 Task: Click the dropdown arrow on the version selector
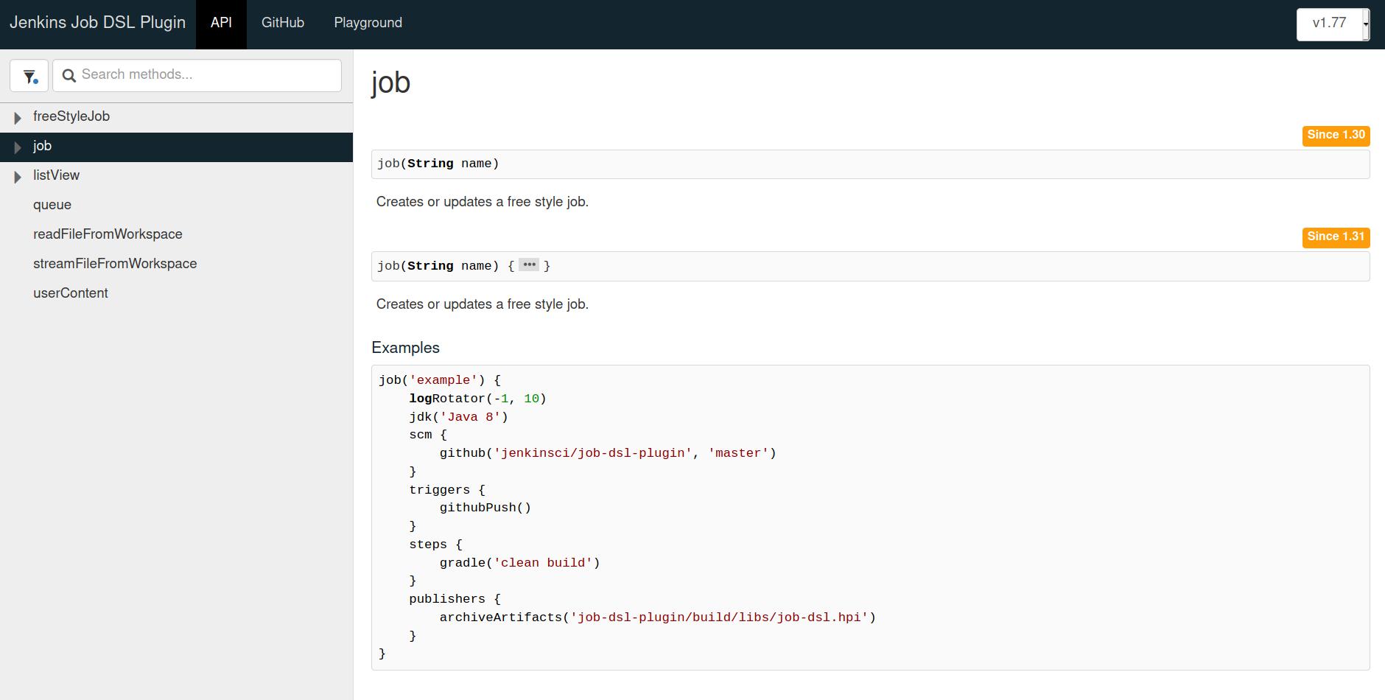pos(1367,23)
